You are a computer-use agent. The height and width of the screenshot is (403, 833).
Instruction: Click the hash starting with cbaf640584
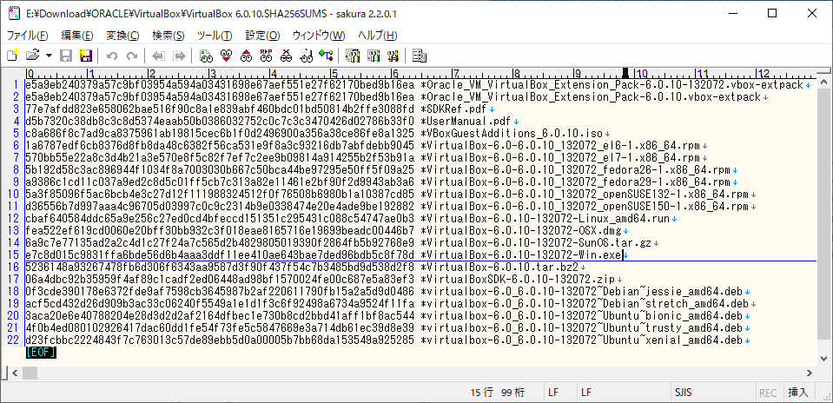[220, 219]
